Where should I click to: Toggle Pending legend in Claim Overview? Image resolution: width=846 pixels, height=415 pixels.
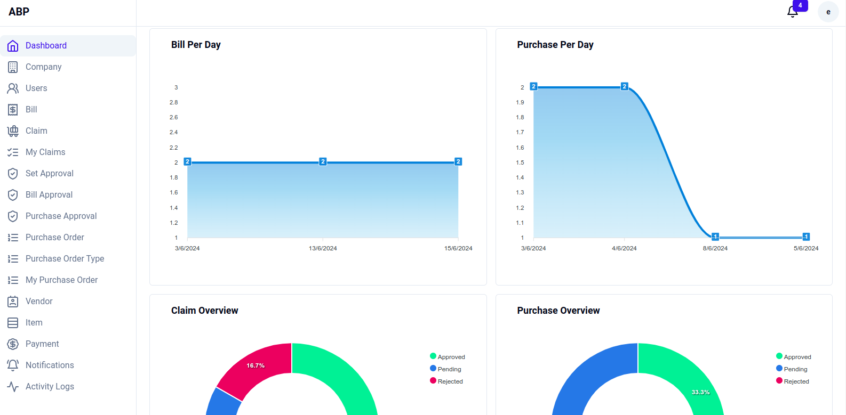tap(446, 369)
